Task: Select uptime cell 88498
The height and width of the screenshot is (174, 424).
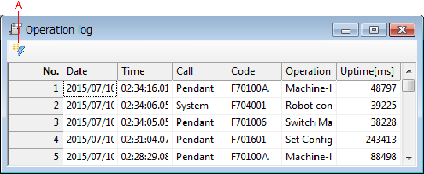Action: 368,157
